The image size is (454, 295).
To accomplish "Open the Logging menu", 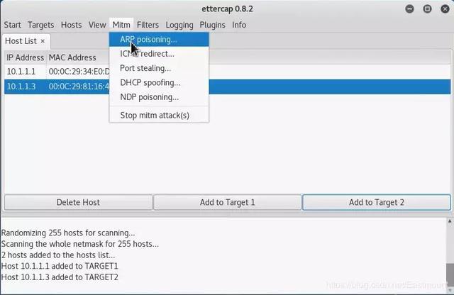I will click(x=179, y=25).
